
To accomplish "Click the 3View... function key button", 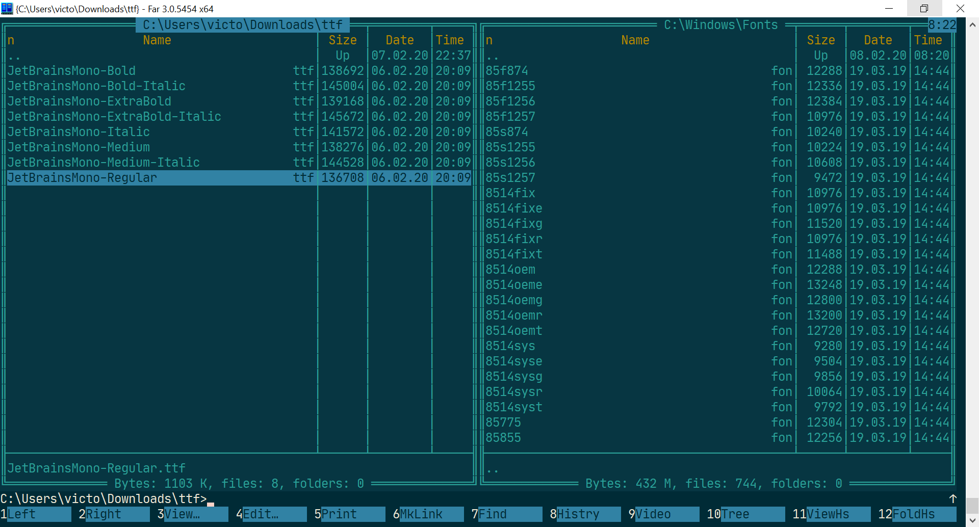I will click(x=193, y=514).
